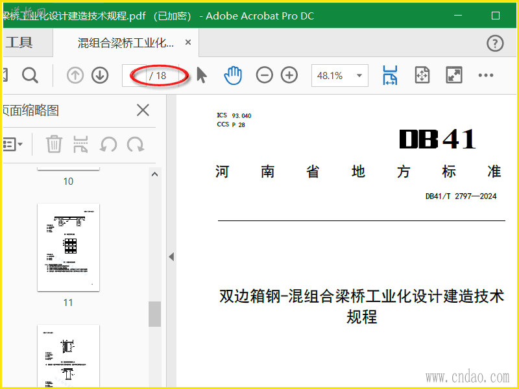Close the page thumbnails panel
This screenshot has width=519, height=389.
coord(143,110)
